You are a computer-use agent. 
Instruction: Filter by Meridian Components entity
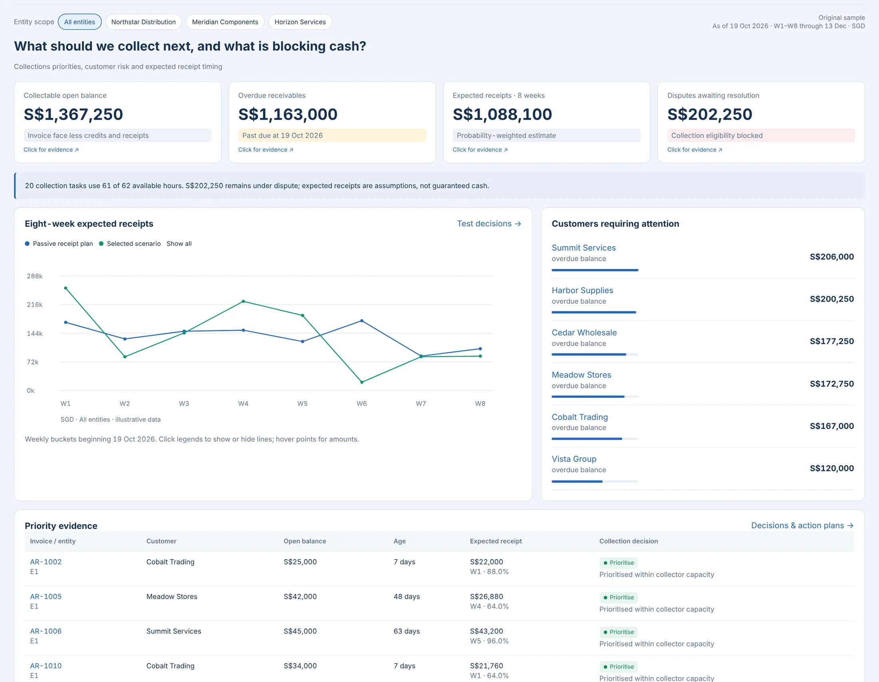(x=225, y=22)
